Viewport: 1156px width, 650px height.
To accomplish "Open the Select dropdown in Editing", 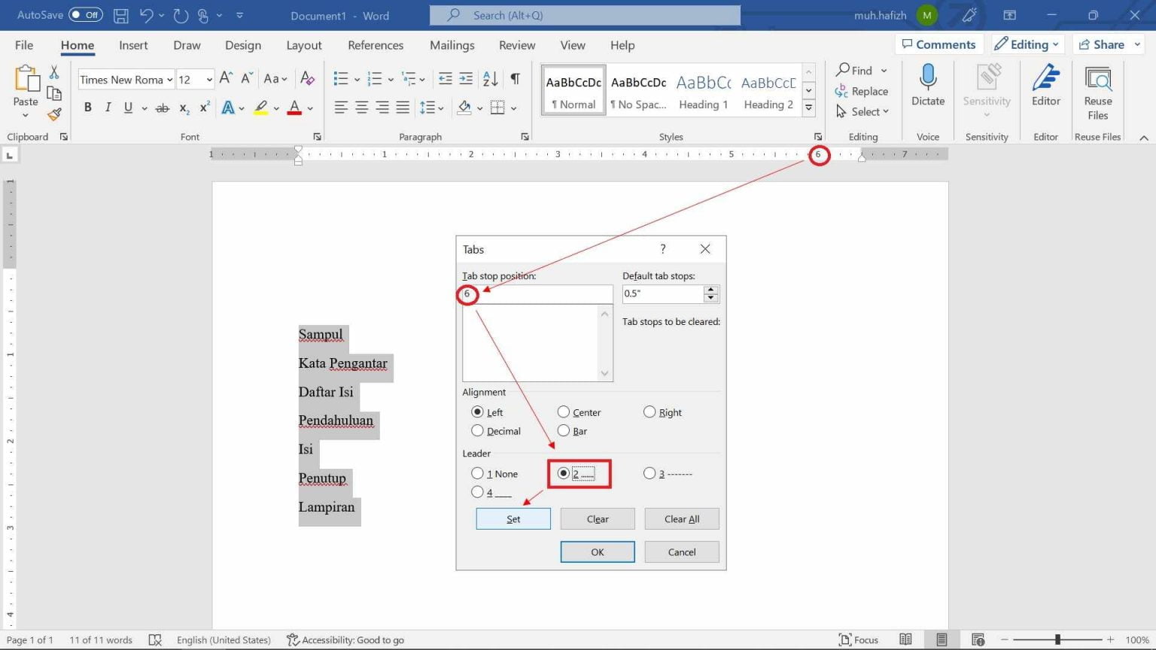I will 862,111.
